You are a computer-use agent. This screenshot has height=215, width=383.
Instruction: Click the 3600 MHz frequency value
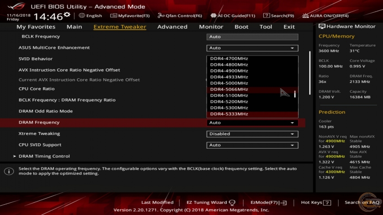point(329,51)
